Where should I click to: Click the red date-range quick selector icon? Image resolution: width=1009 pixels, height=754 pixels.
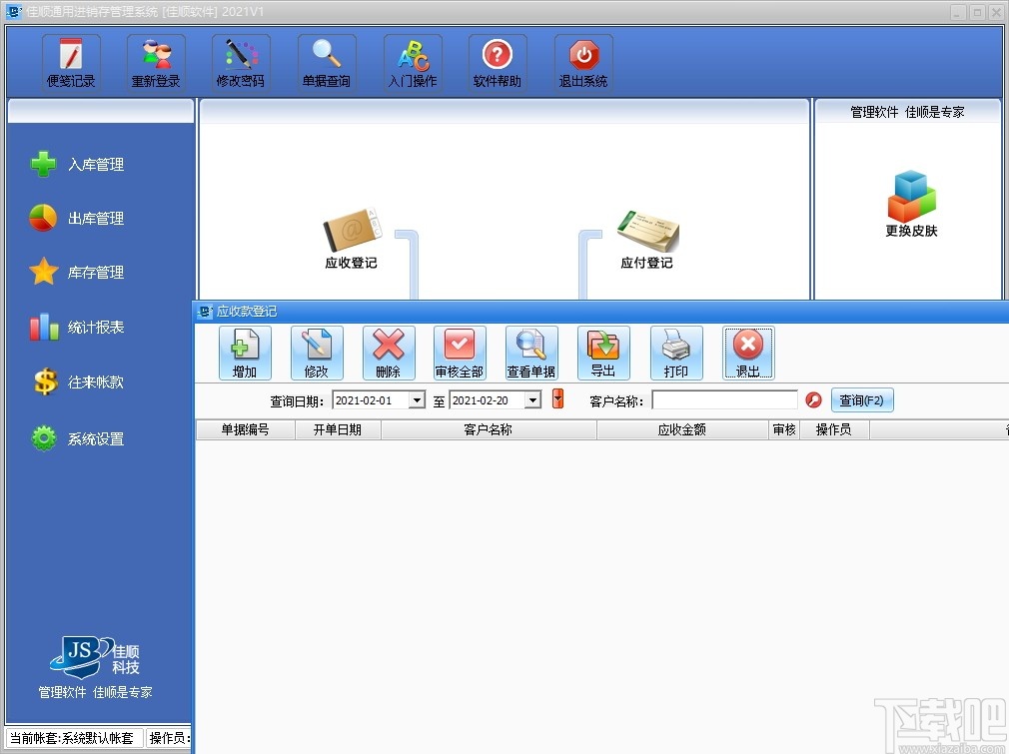point(557,398)
